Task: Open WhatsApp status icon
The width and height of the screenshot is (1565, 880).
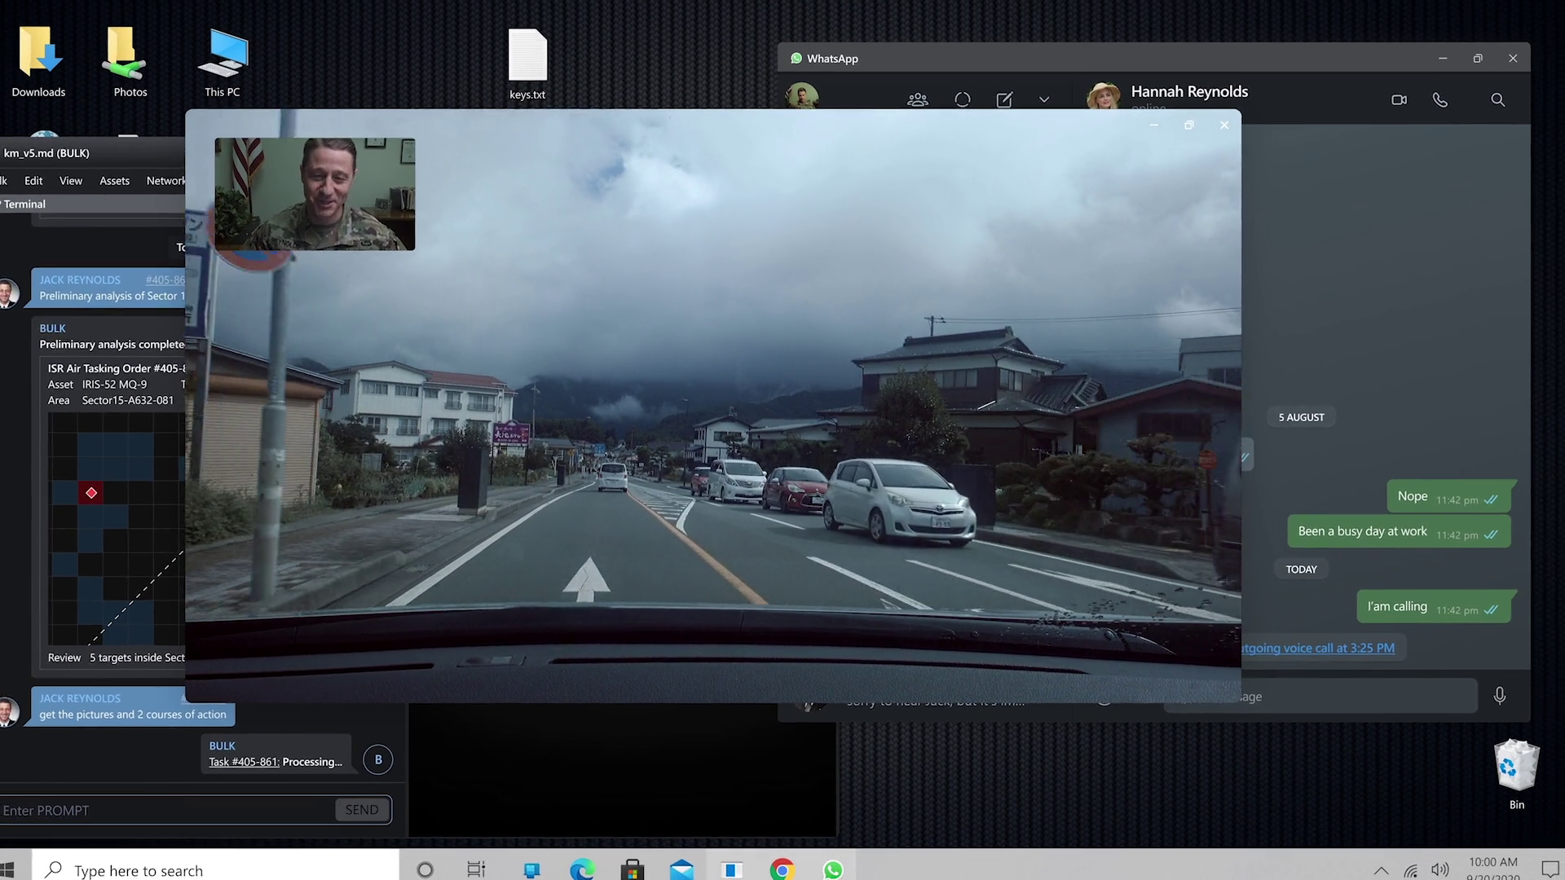Action: (962, 99)
